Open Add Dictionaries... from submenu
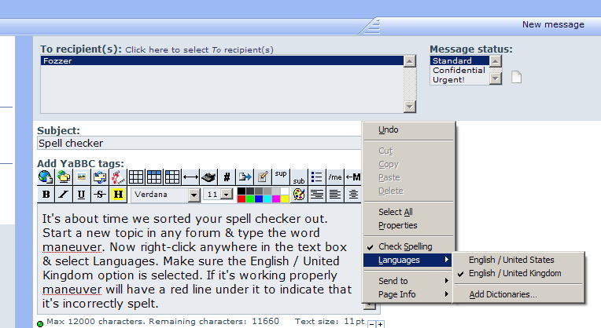Viewport: 601px width, 328px height. pyautogui.click(x=519, y=294)
